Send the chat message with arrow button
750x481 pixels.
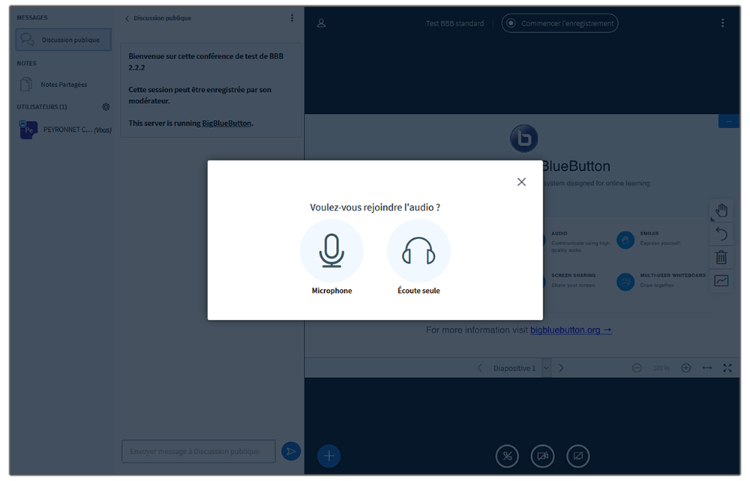click(x=290, y=451)
